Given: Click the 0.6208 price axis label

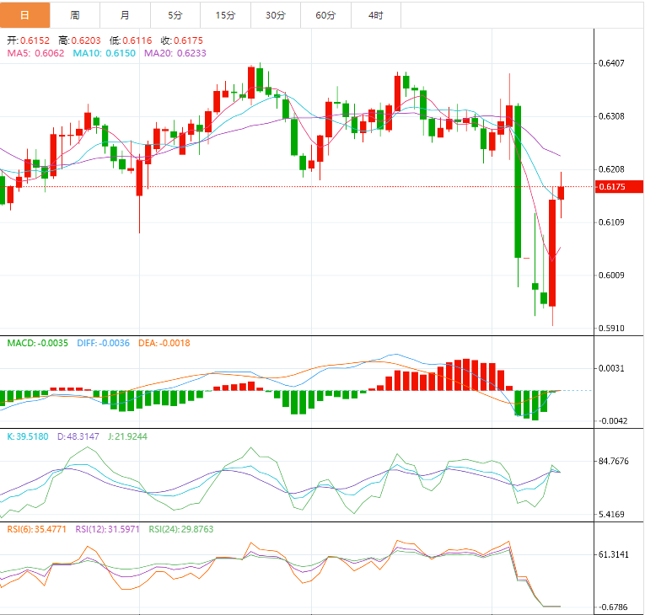Looking at the screenshot, I should pos(611,169).
